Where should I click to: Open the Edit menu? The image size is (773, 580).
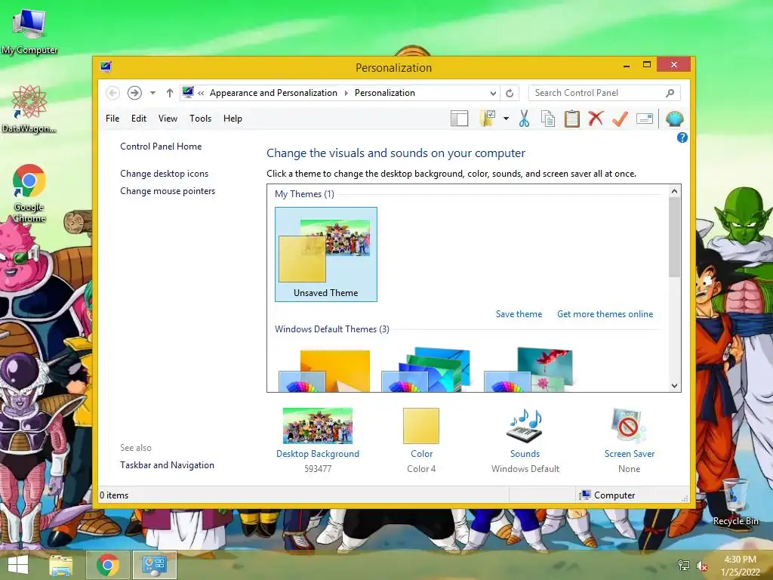(x=139, y=119)
